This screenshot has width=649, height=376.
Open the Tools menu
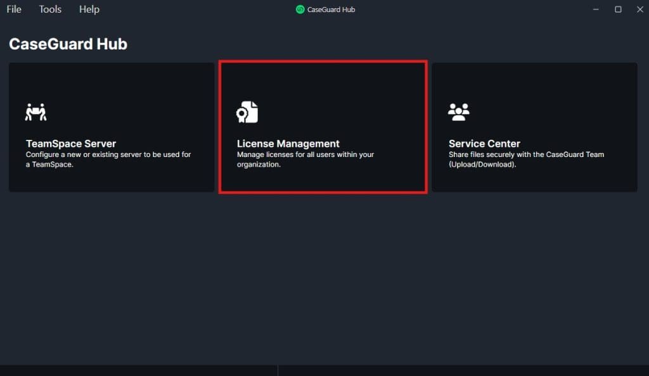click(50, 9)
